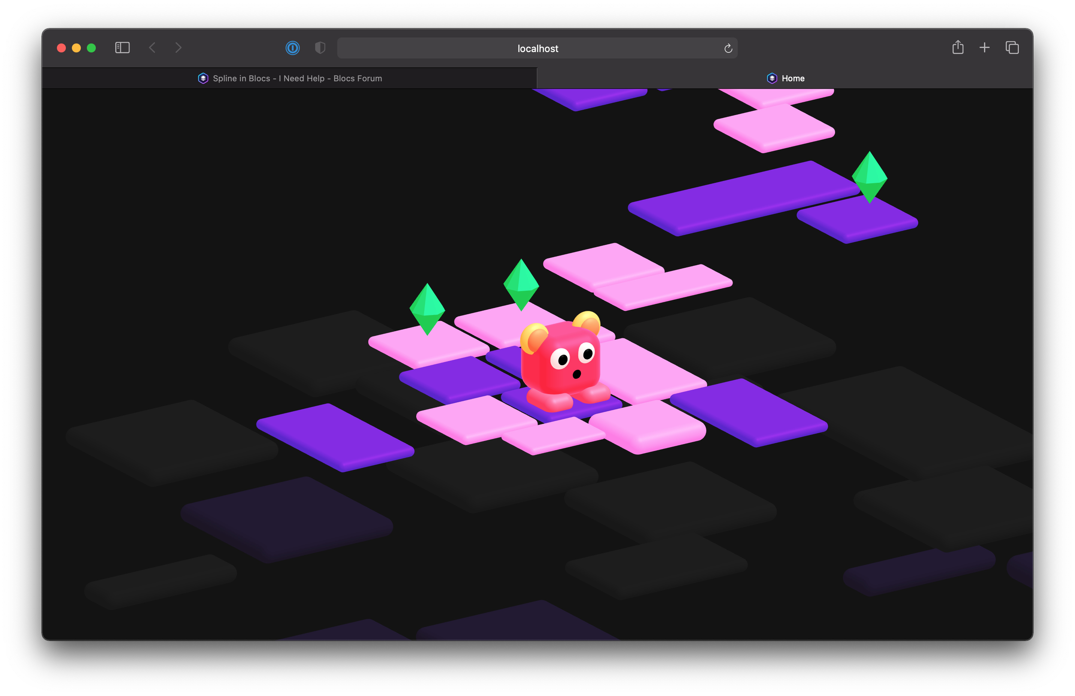Toggle the Safari sidebar icon
This screenshot has height=696, width=1075.
coord(122,48)
